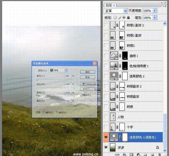Open the layers panel options menu icon
This screenshot has height=156, width=169.
click(165, 6)
